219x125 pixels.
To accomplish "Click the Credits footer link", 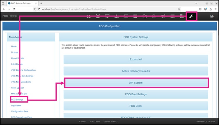I will 82,122.
